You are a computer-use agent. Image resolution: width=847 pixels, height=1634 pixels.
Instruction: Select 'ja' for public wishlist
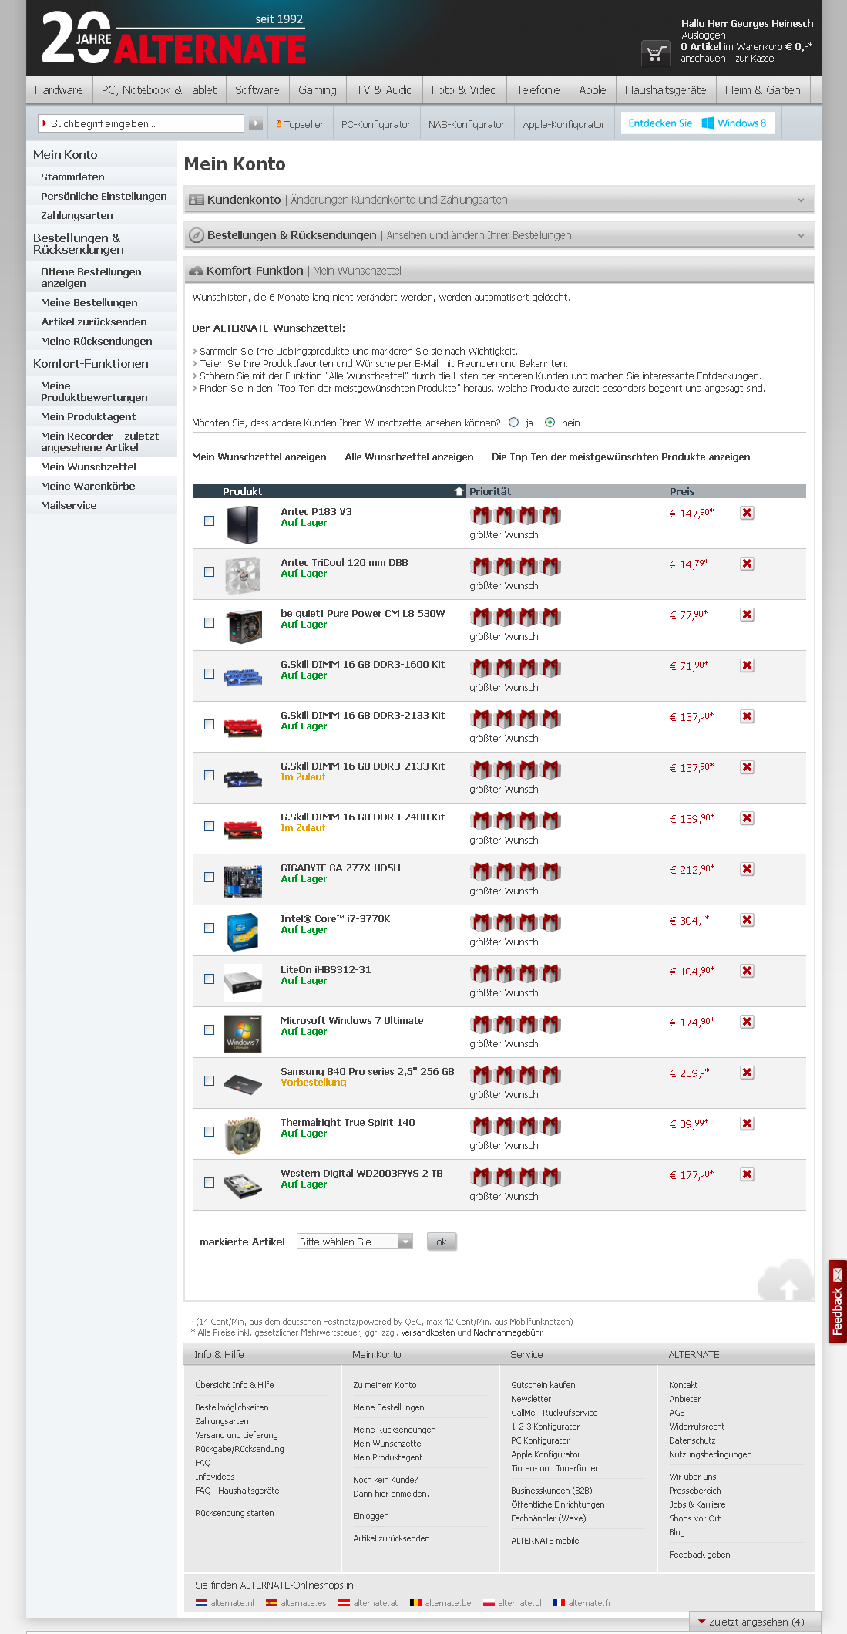[514, 423]
